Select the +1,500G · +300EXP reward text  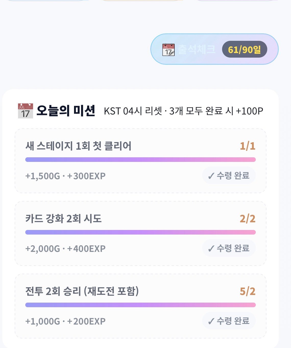65,176
